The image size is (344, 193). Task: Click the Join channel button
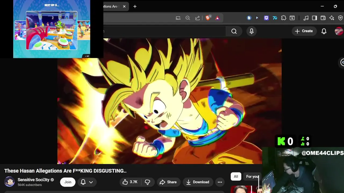tap(68, 182)
